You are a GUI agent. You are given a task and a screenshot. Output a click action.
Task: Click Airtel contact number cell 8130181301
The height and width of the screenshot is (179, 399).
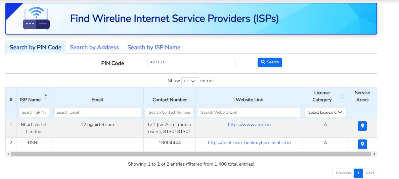click(x=170, y=128)
